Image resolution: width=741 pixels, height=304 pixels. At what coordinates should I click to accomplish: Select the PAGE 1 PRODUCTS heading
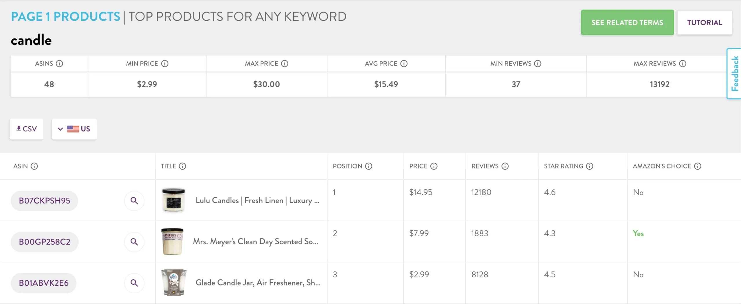65,16
